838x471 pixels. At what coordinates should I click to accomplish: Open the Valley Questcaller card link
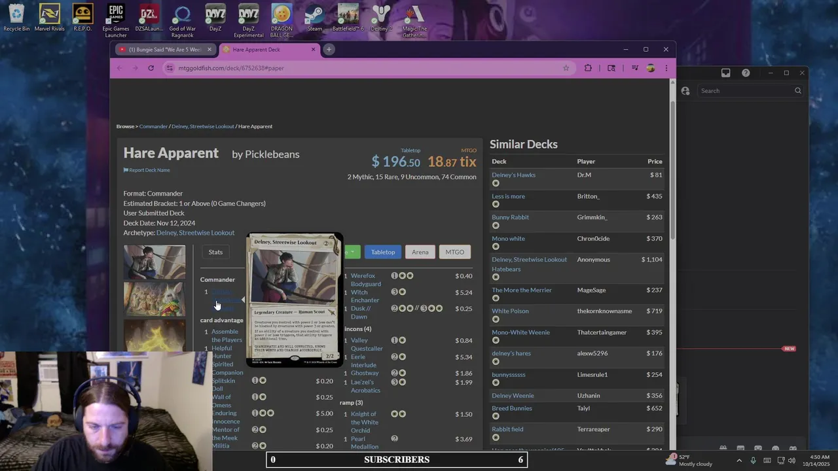367,345
